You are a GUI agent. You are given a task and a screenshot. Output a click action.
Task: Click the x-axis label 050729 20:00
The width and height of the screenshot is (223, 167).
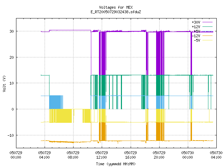[159, 155]
